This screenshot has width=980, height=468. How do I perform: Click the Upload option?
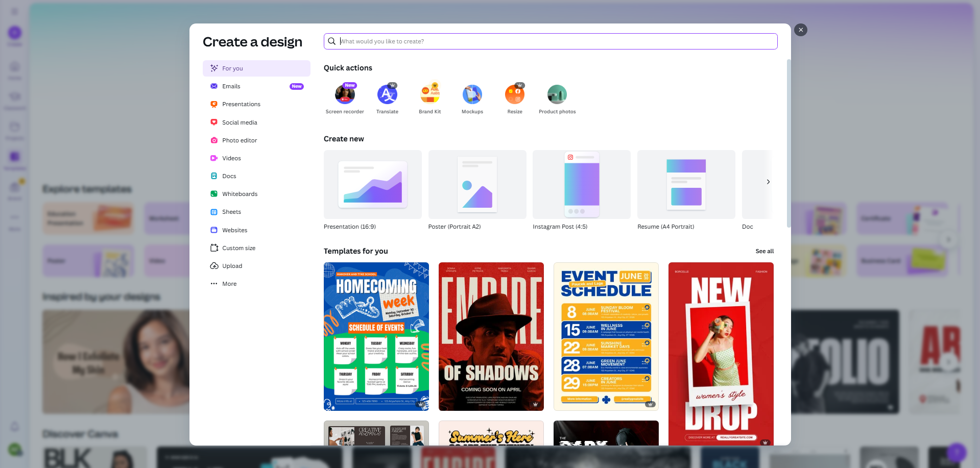(x=256, y=266)
